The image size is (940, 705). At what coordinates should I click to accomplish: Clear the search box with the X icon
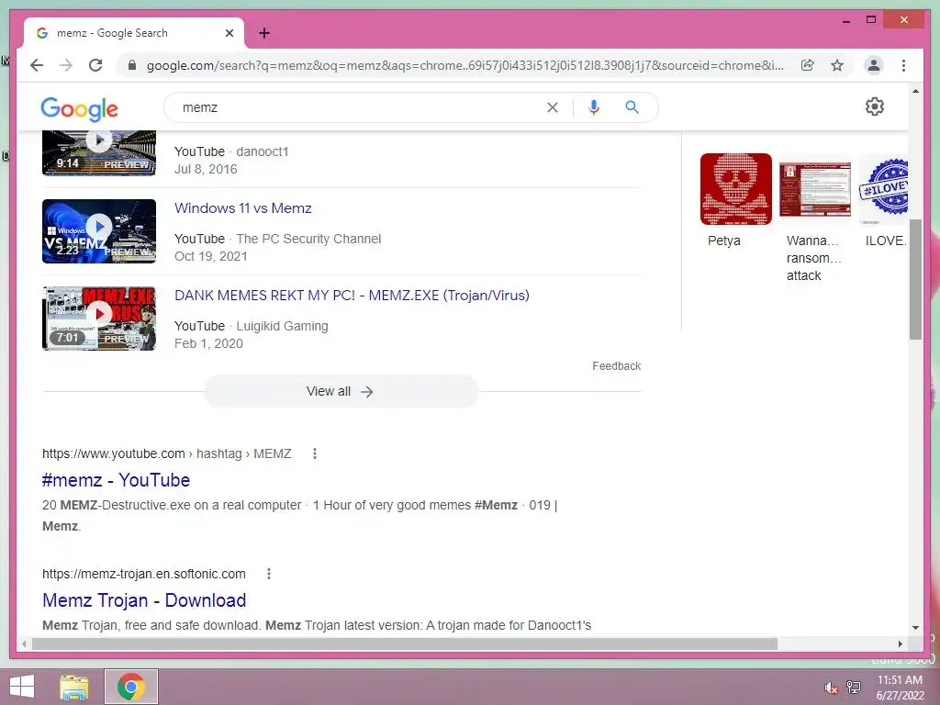552,107
